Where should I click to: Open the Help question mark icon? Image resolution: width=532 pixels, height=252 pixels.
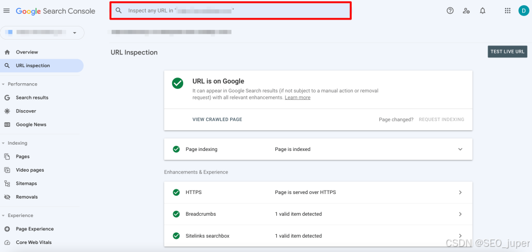[x=450, y=11]
